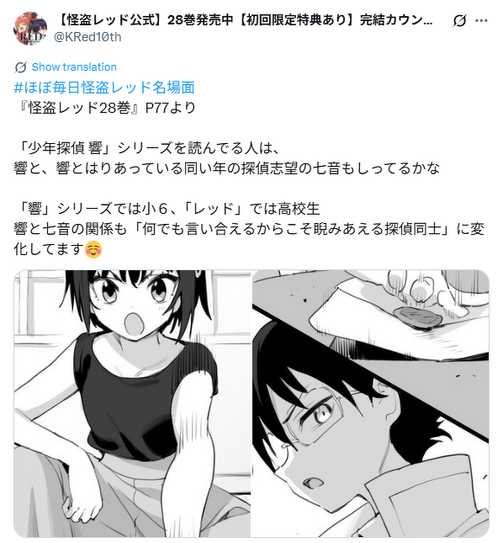Click the line 「響」シリーズでは小6

[167, 209]
